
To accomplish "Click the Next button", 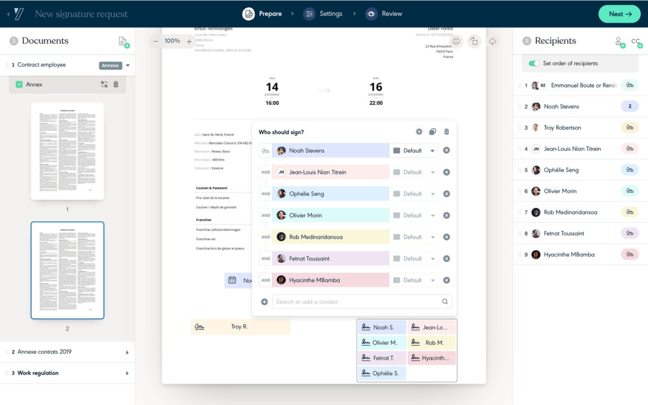I will (619, 14).
